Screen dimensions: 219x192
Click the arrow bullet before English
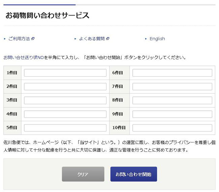[x=146, y=39]
